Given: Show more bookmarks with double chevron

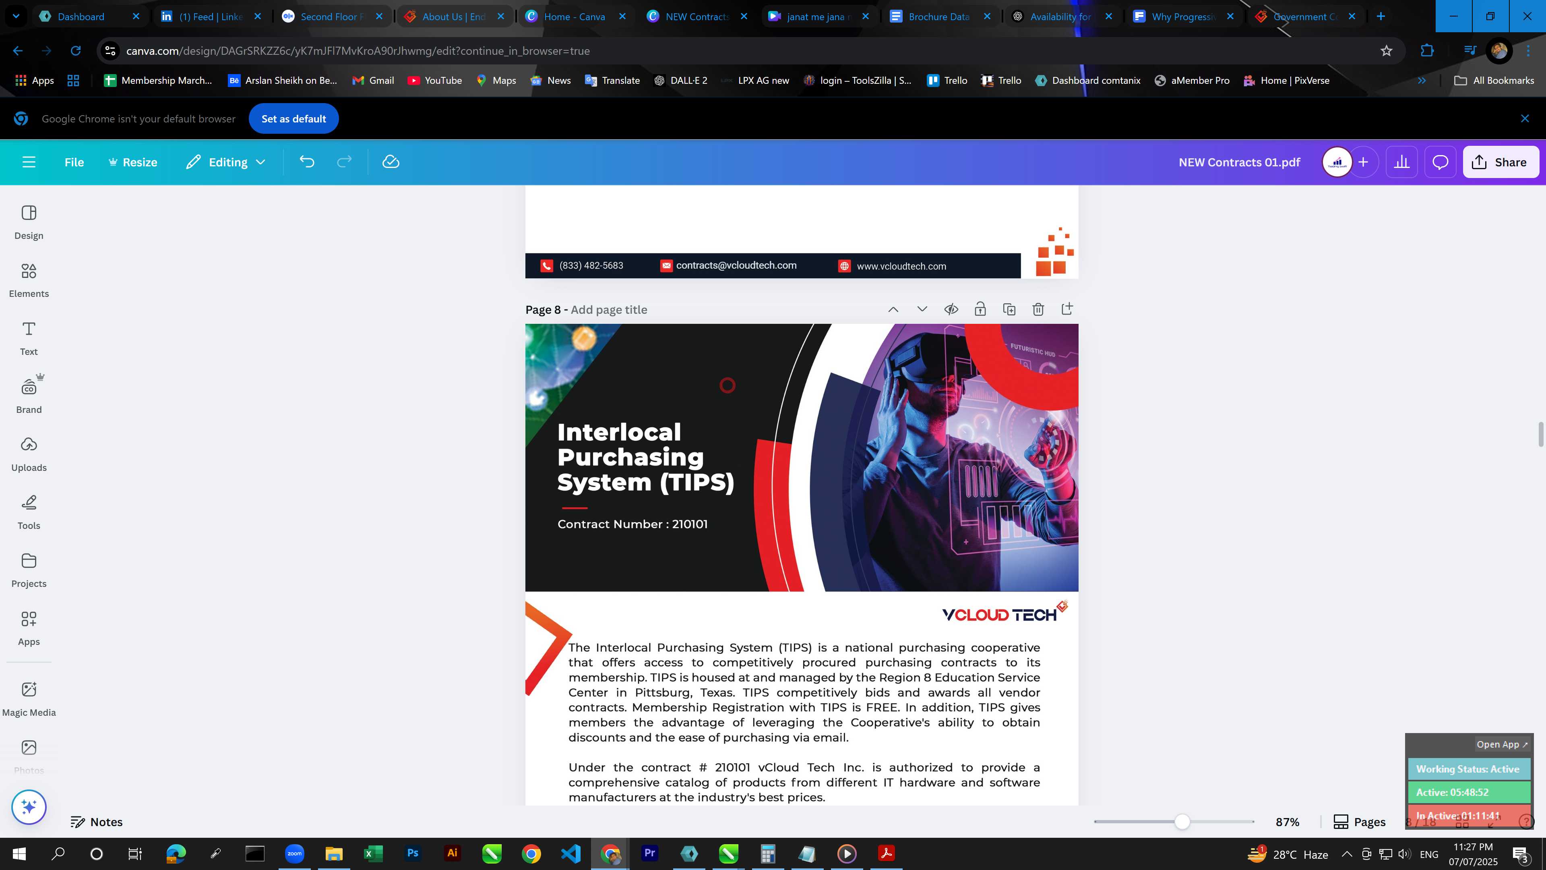Looking at the screenshot, I should (x=1421, y=81).
